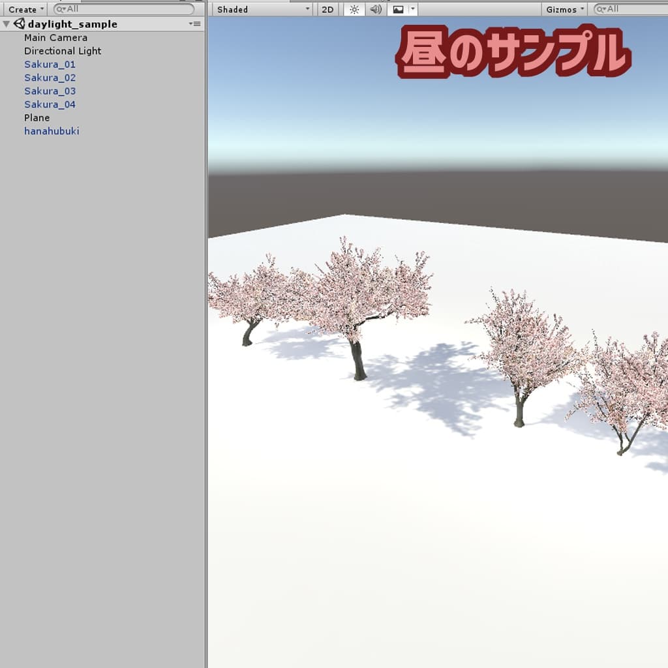
Task: Select Sakura_03 in the Hierarchy
Action: (50, 91)
